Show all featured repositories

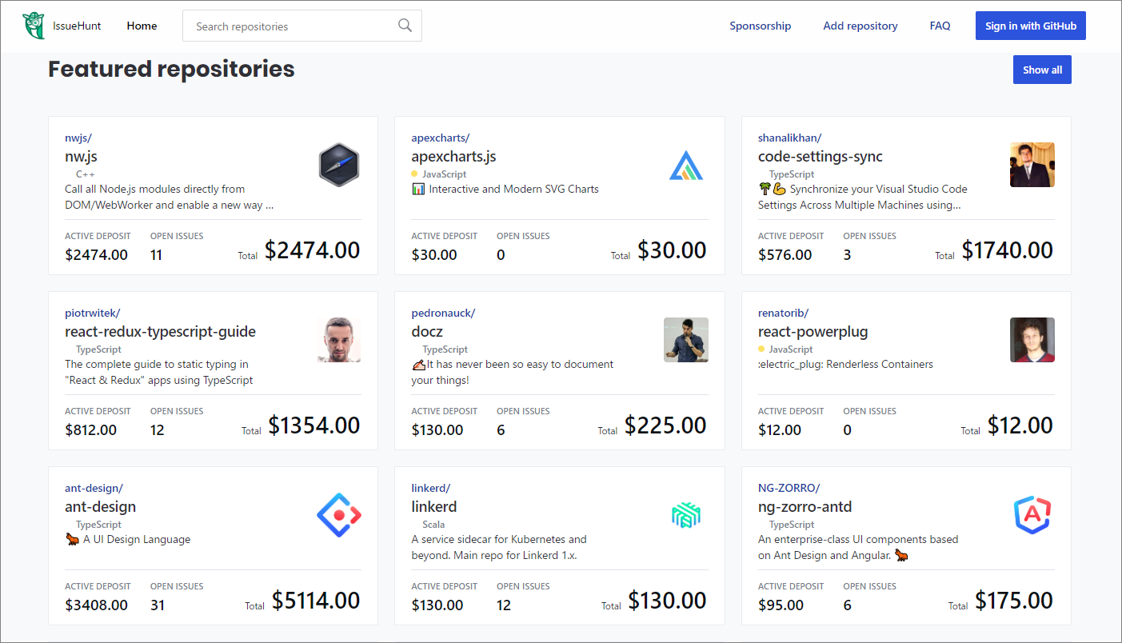[x=1042, y=70]
